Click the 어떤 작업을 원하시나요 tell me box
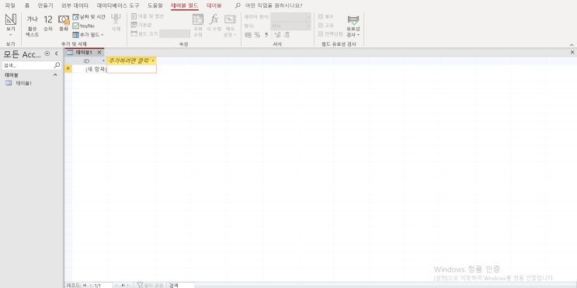The image size is (577, 288). pos(274,5)
